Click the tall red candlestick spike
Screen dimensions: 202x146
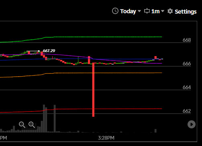[93, 89]
